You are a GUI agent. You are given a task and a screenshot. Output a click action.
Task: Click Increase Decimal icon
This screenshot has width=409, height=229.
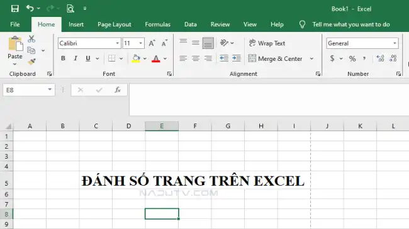[x=380, y=58]
